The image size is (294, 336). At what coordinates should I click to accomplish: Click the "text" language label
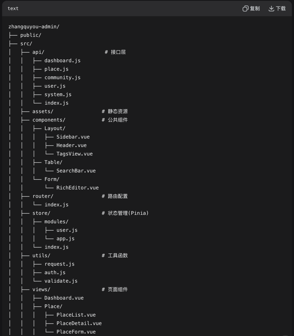(x=13, y=8)
